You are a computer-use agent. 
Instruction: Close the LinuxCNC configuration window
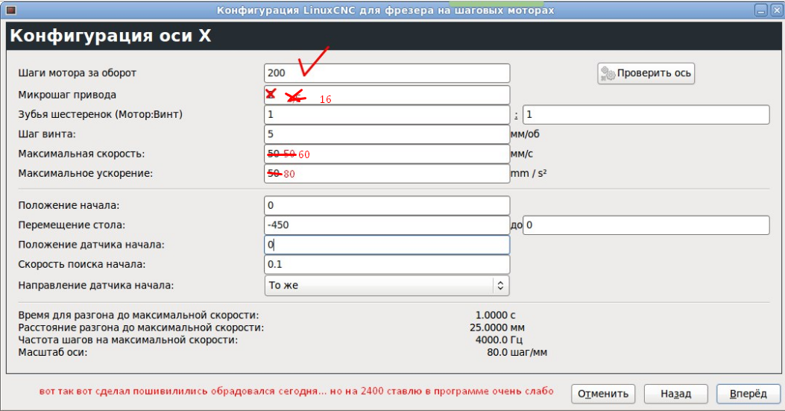[x=775, y=10]
